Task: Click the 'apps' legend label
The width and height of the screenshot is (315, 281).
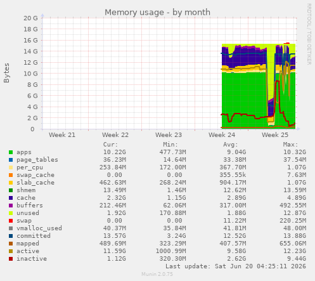Action: pyautogui.click(x=24, y=152)
